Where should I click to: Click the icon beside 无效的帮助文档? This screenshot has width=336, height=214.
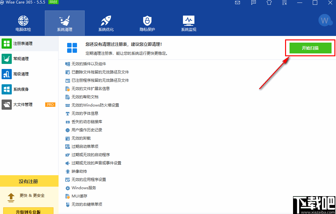tap(67, 97)
